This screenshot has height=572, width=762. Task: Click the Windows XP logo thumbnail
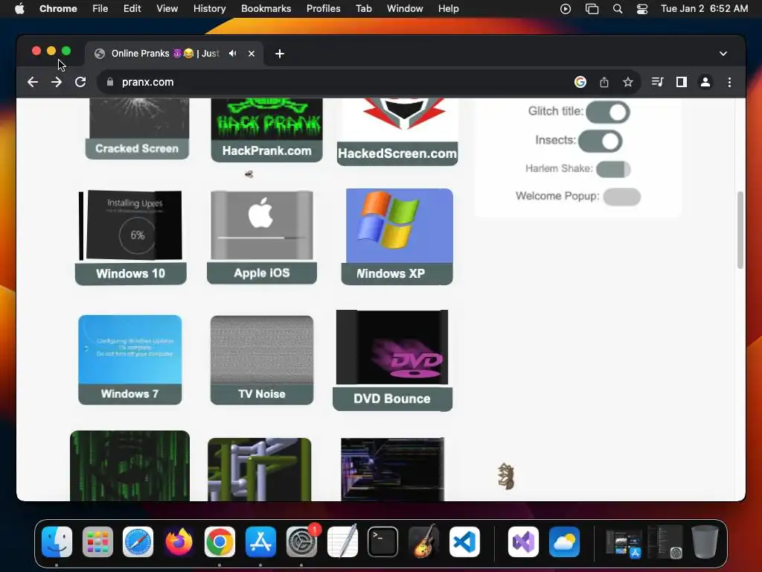pos(400,226)
